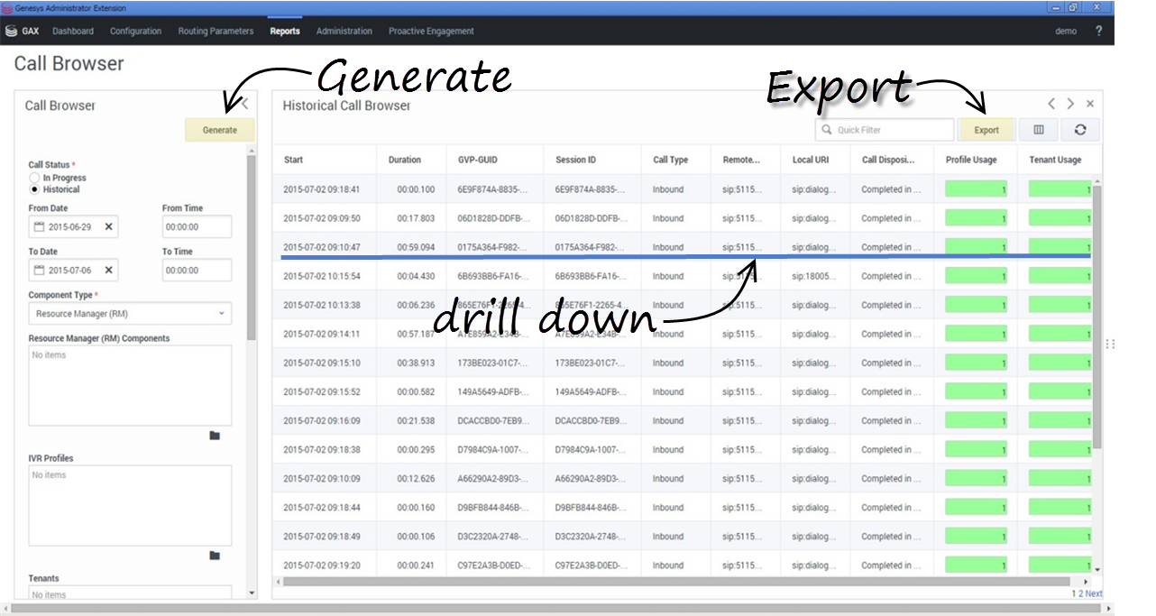Click the Generate button
This screenshot has width=1156, height=616.
pyautogui.click(x=219, y=130)
